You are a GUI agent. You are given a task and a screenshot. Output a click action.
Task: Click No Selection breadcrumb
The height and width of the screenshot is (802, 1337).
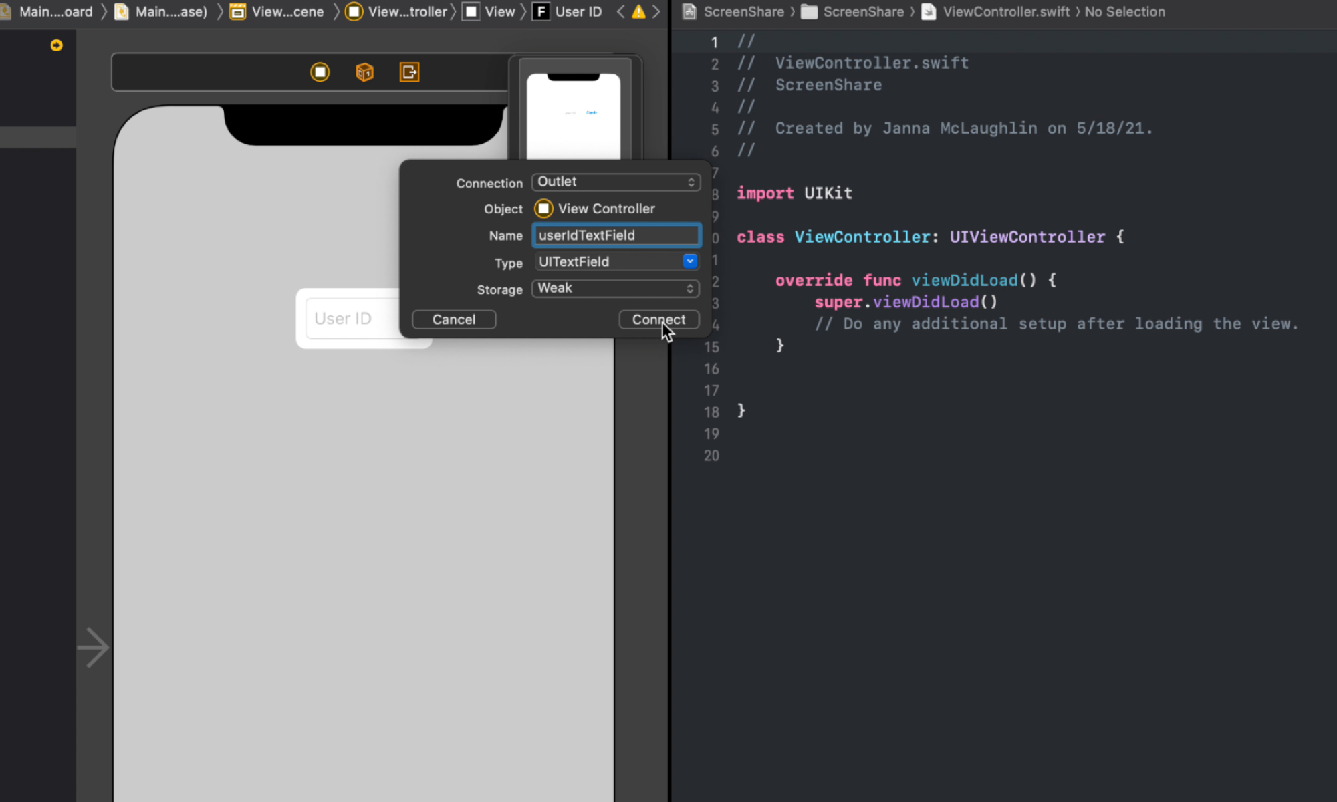[1124, 12]
